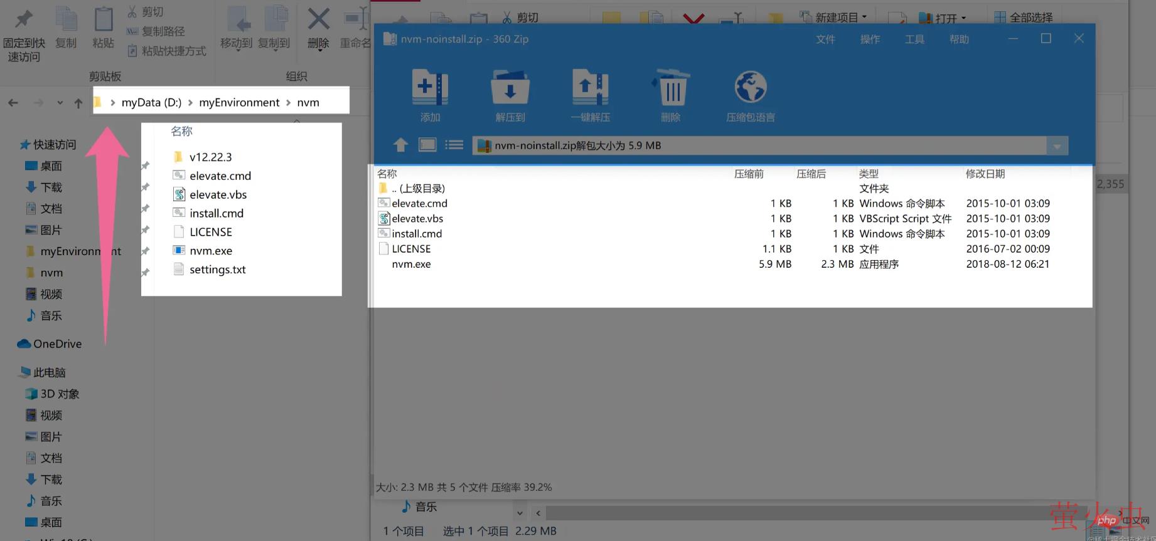The width and height of the screenshot is (1156, 541).
Task: Click the 全部选择 button
Action: [x=1024, y=18]
